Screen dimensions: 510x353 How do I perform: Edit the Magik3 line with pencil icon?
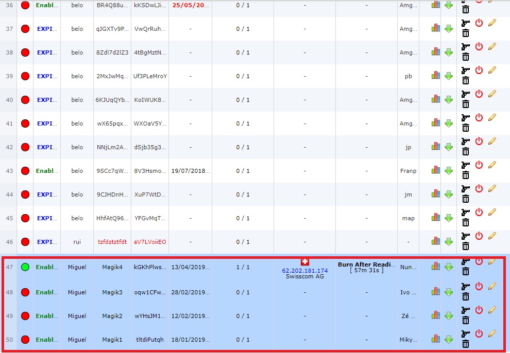tap(492, 287)
